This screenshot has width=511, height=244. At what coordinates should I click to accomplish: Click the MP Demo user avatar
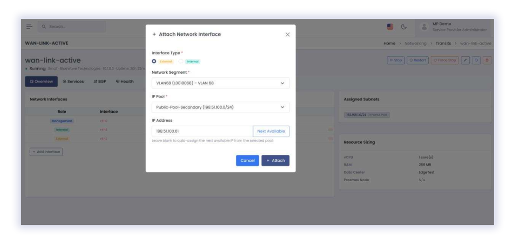(x=424, y=27)
